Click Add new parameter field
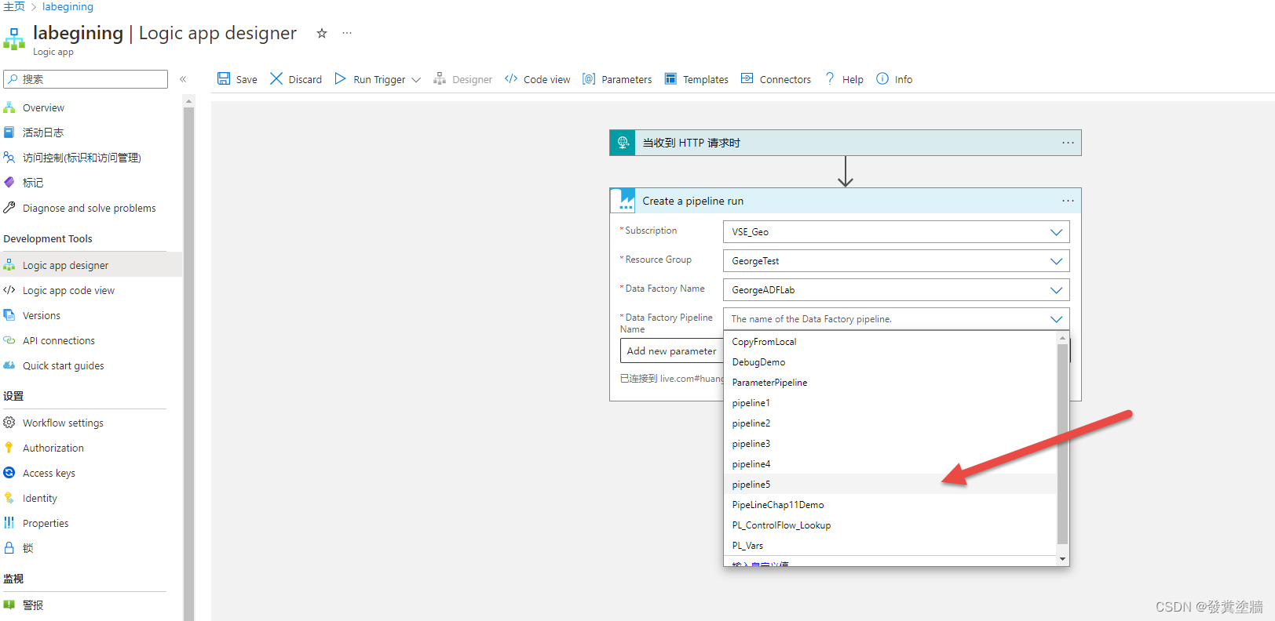1275x621 pixels. pyautogui.click(x=672, y=351)
